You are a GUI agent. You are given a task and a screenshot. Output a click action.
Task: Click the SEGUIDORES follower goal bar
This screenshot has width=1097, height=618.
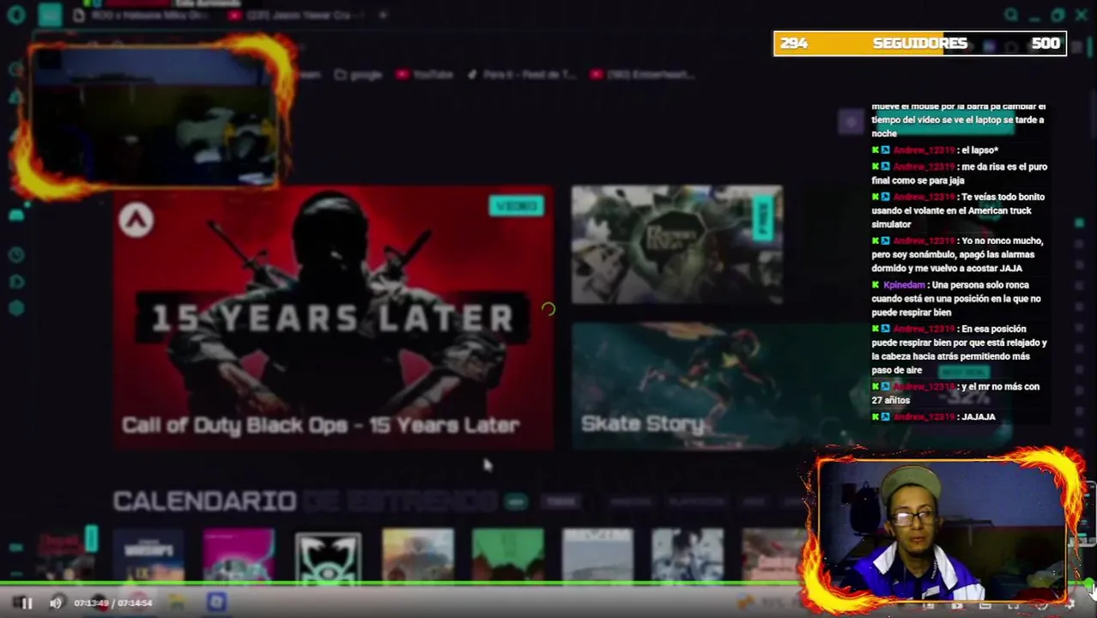[x=920, y=44]
